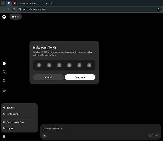Click the Sora logo icon
The width and height of the screenshot is (163, 141).
pyautogui.click(x=4, y=17)
